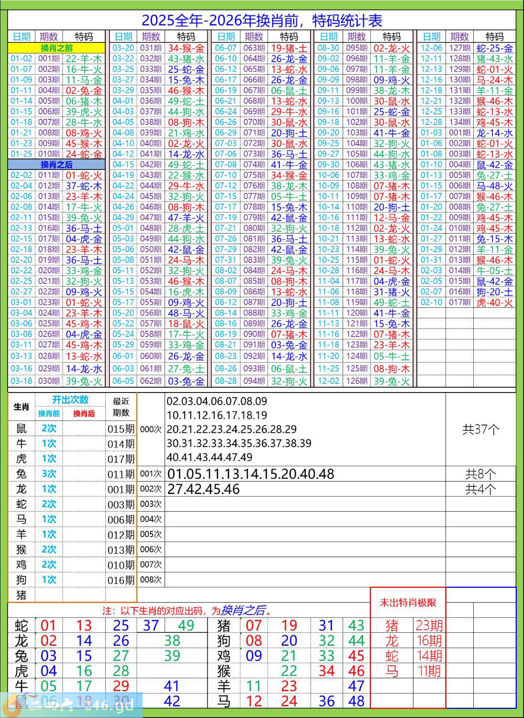The image size is (524, 718).
Task: Click the 246.gd watermark logo
Action: point(72,704)
